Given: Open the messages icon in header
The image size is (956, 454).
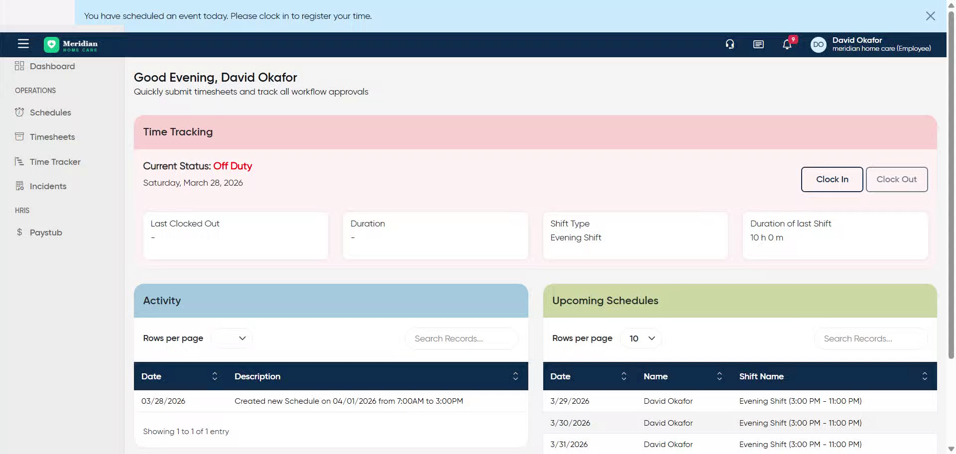Looking at the screenshot, I should pos(758,44).
